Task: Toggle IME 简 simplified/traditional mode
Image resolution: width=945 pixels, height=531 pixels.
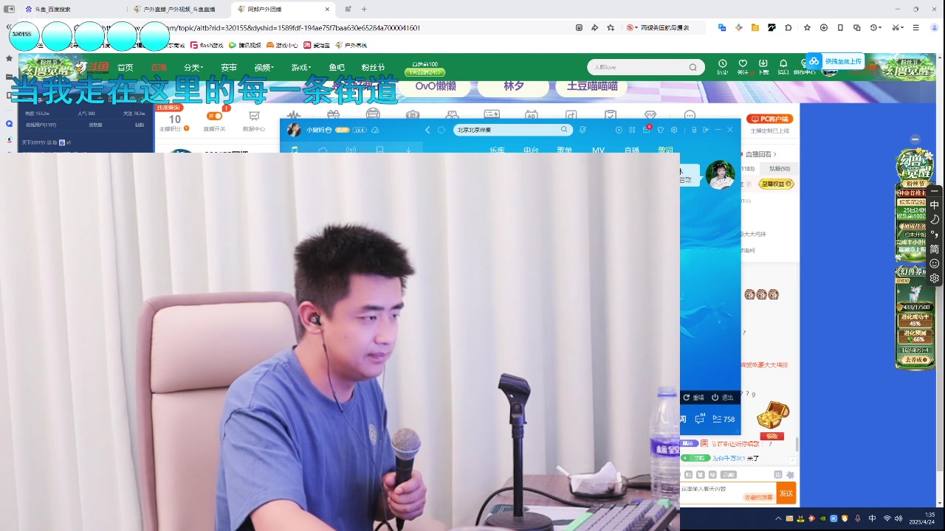Action: (x=935, y=249)
